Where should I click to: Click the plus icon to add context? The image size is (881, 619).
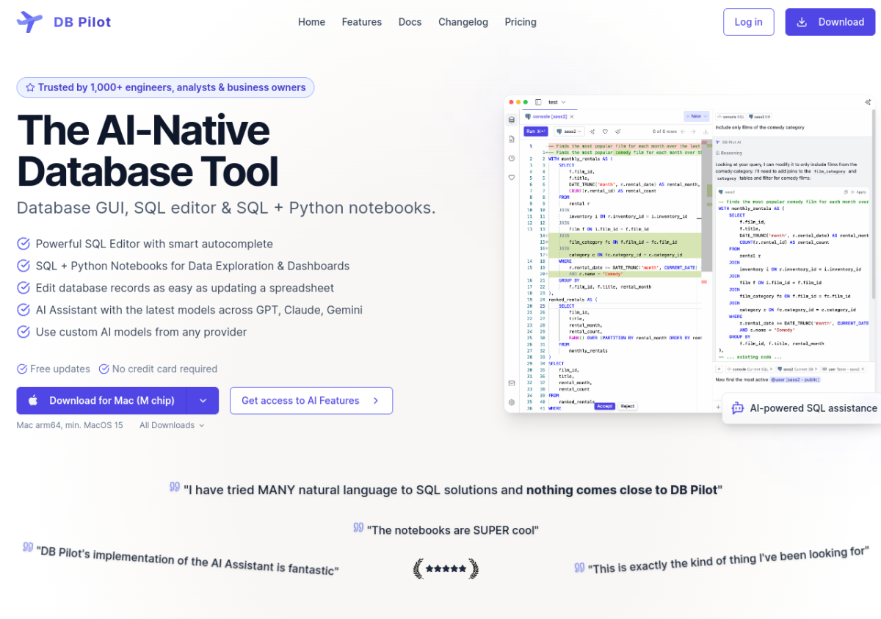[x=719, y=369]
